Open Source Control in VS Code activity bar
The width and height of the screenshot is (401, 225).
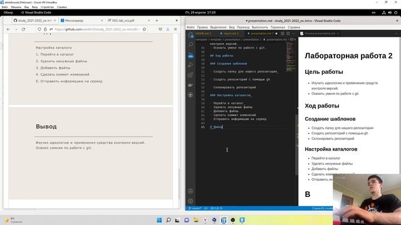click(x=190, y=55)
